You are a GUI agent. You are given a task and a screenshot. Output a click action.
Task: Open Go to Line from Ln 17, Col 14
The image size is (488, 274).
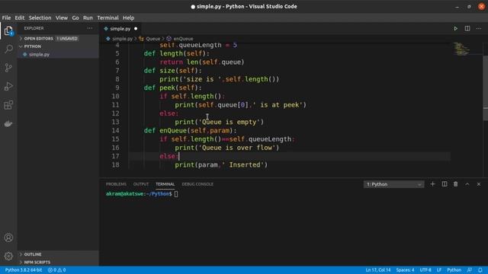378,270
